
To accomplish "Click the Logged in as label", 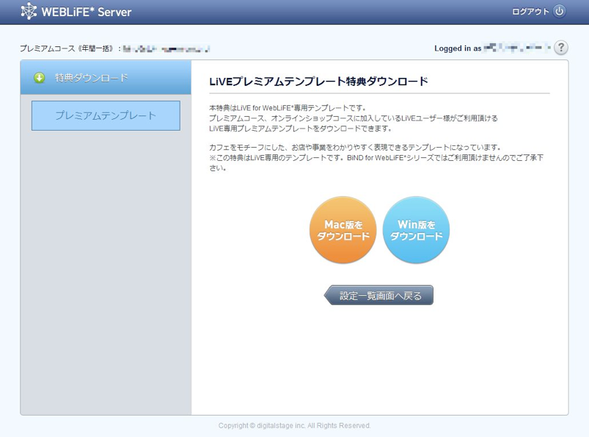I will [458, 48].
